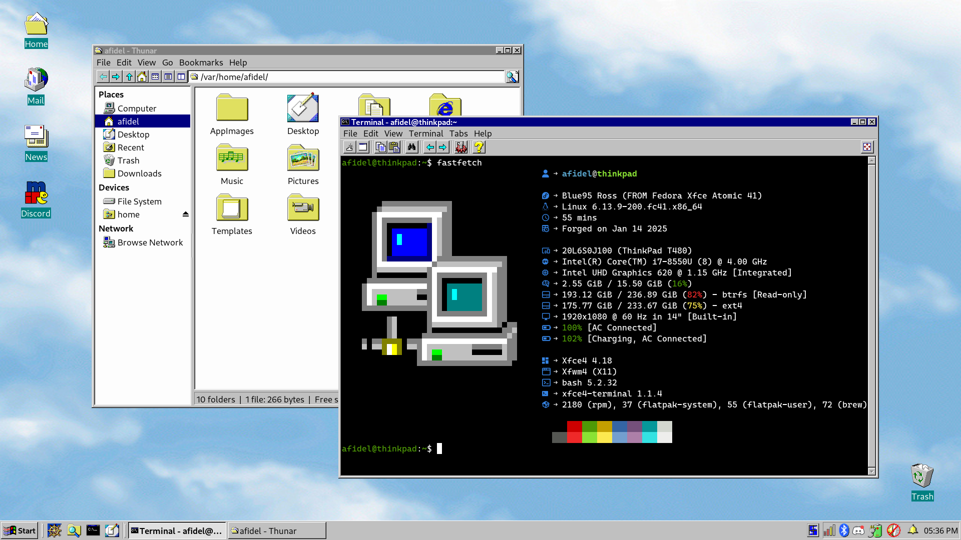This screenshot has height=540, width=961.
Task: Click the forward arrow in Thunar toolbar
Action: coord(116,76)
